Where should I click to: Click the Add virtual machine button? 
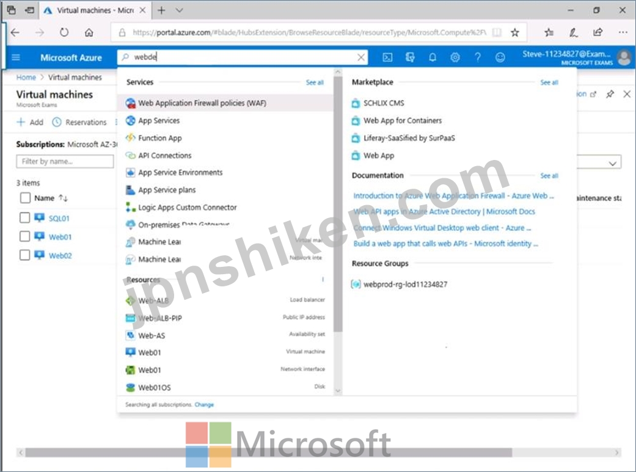[x=30, y=122]
